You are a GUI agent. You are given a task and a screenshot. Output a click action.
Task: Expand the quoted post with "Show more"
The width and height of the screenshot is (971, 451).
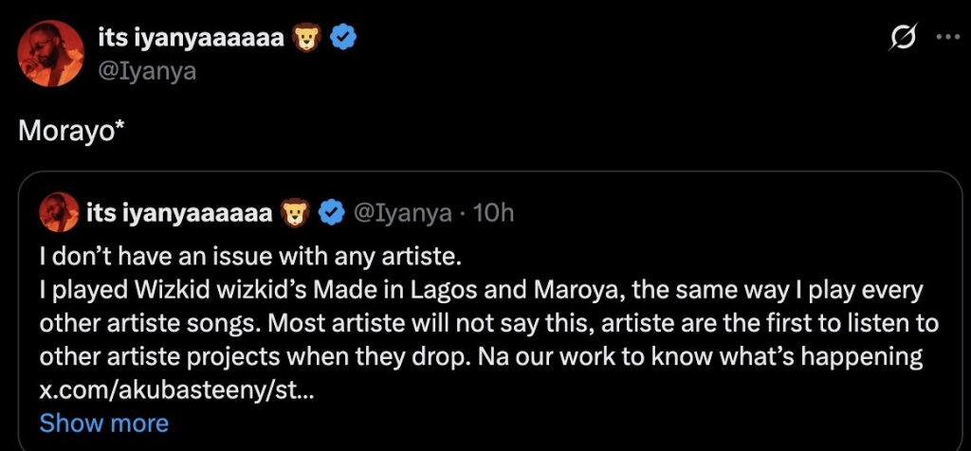pyautogui.click(x=104, y=422)
